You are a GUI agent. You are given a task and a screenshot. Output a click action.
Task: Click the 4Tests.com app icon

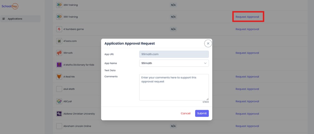59,41
